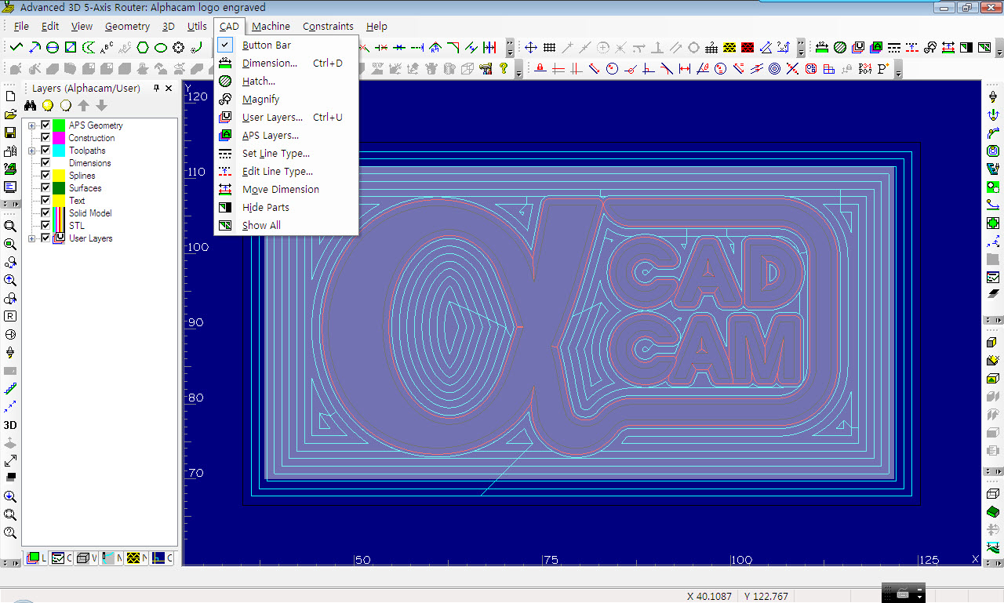The height and width of the screenshot is (603, 1004).
Task: Click the text (ABC) geometry tool
Action: [x=106, y=48]
